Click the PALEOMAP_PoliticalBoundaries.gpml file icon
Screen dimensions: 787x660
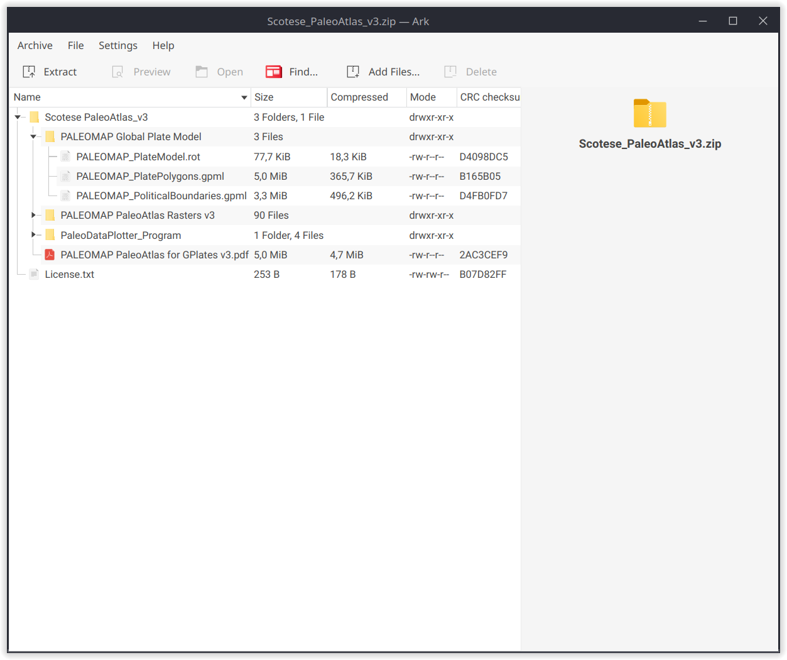click(66, 195)
